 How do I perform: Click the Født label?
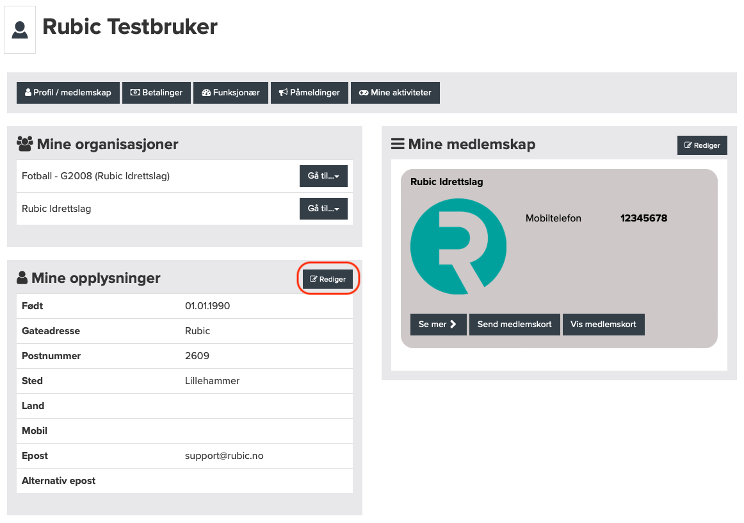coord(32,306)
